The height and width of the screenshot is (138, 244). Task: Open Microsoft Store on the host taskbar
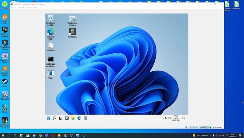[x=28, y=136]
